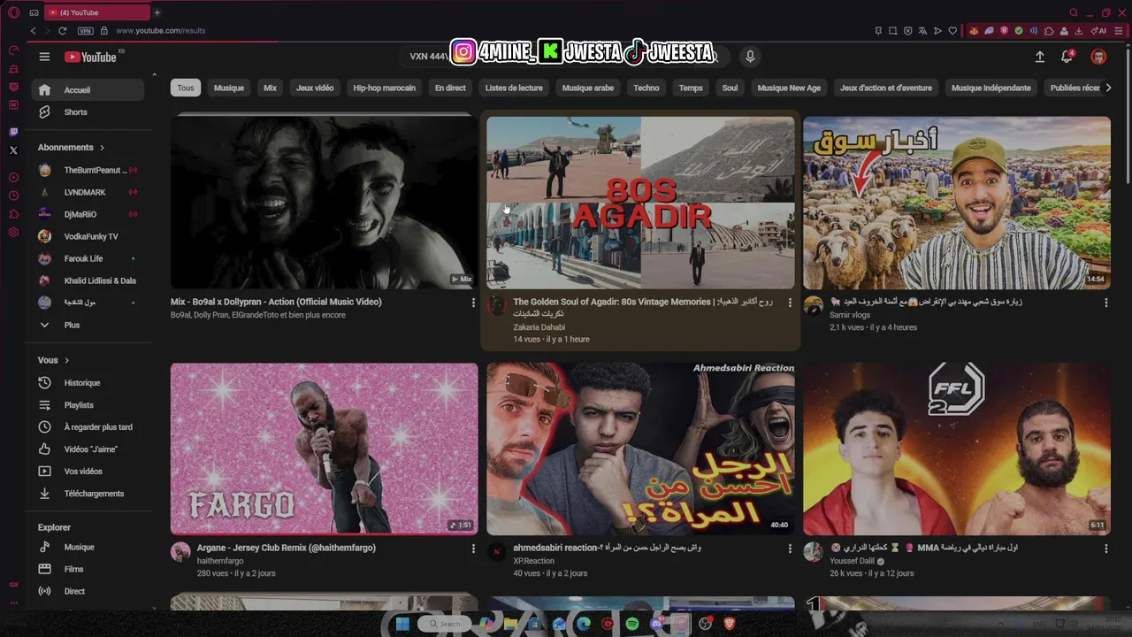Open options menu for Samir vlogs video
The width and height of the screenshot is (1132, 637).
[x=1105, y=303]
